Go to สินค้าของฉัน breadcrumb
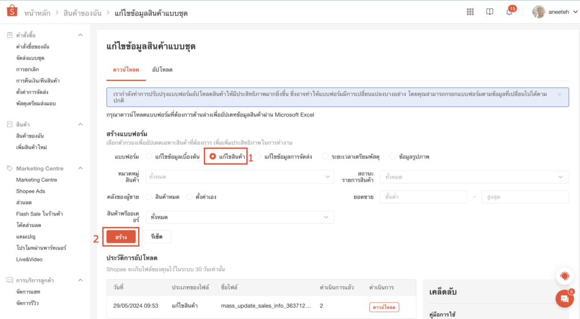Screen dimensions: 580x319 [83, 14]
